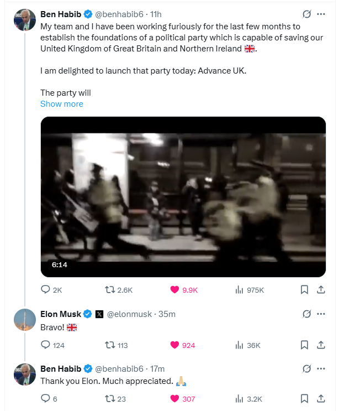Share Ben Habib's party launch post
Viewport: 344px width, 411px height.
[x=321, y=290]
